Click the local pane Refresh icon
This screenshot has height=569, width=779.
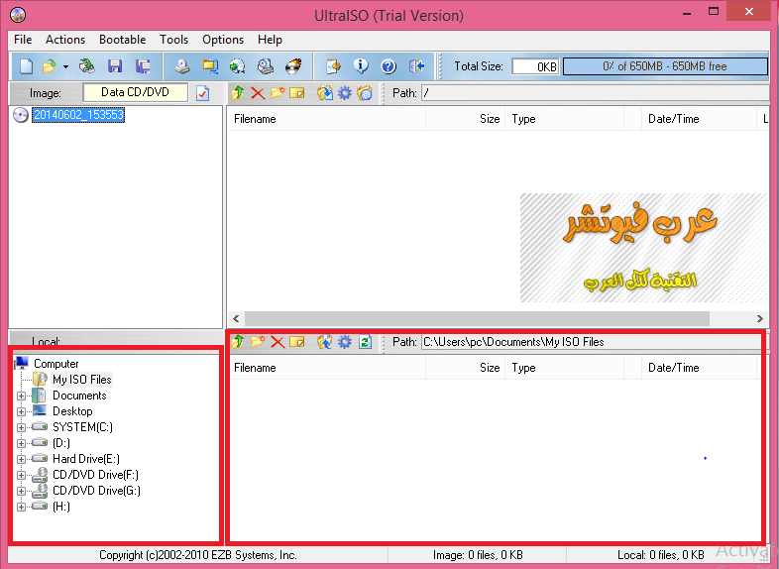[x=365, y=342]
